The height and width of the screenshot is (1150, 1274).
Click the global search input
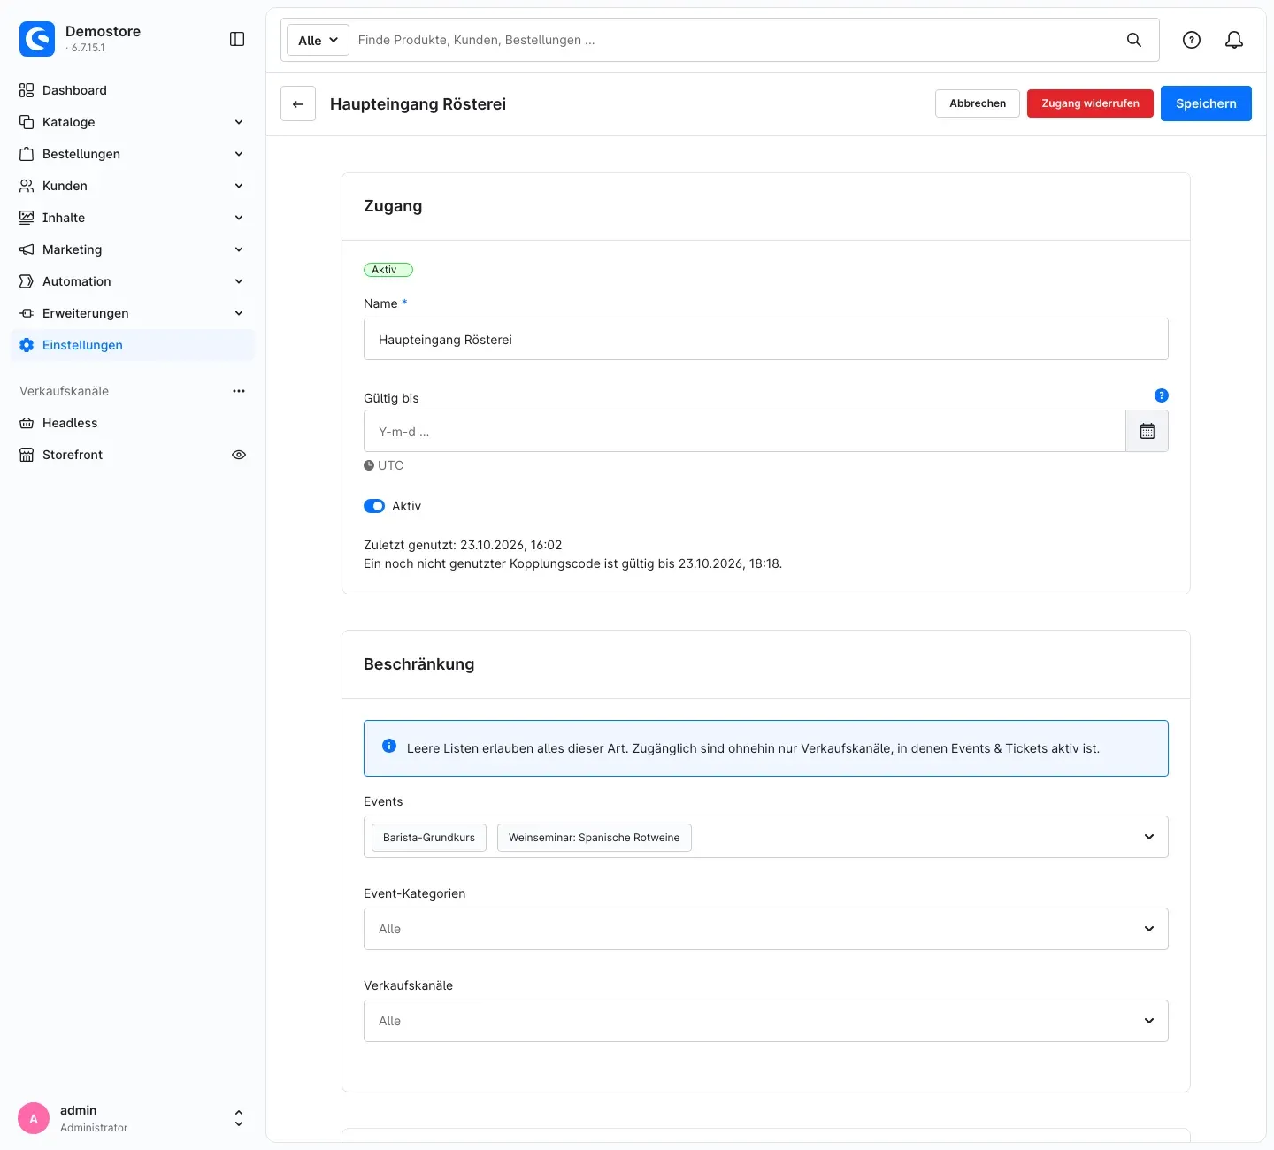click(x=734, y=40)
